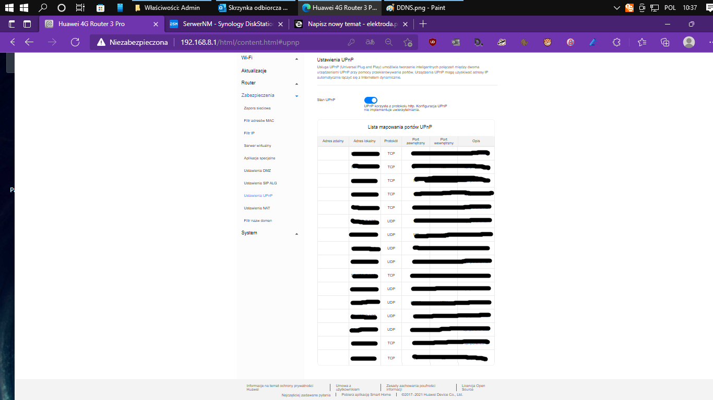Viewport: 713px width, 400px height.
Task: Click the red padlock extension icon
Action: [571, 42]
